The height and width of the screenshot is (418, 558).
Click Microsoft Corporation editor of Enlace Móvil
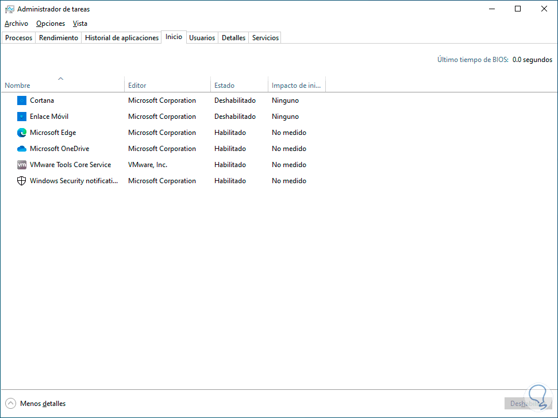(162, 117)
